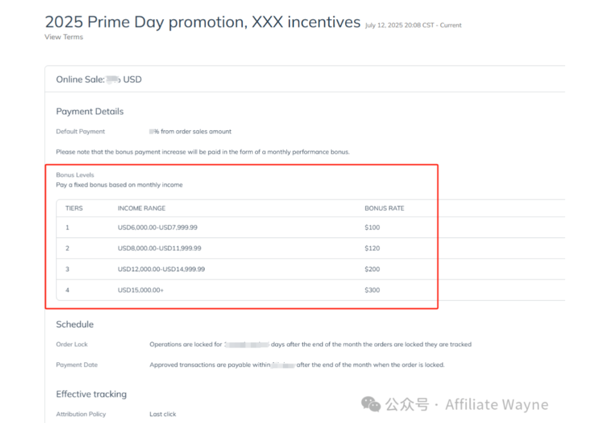Click the Online Sale USD header
The image size is (605, 423).
[99, 79]
